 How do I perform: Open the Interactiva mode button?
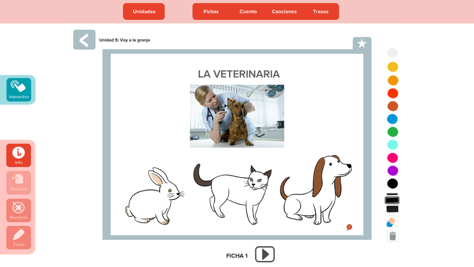19,90
